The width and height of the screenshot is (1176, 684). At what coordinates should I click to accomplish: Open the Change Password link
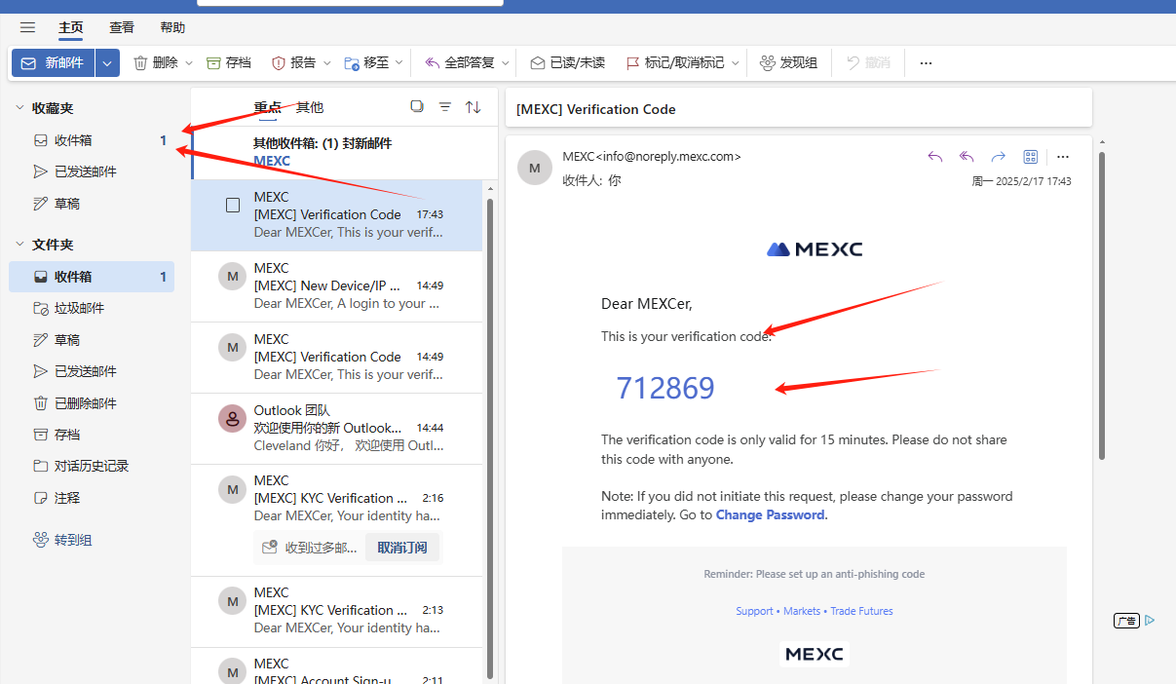(x=770, y=514)
